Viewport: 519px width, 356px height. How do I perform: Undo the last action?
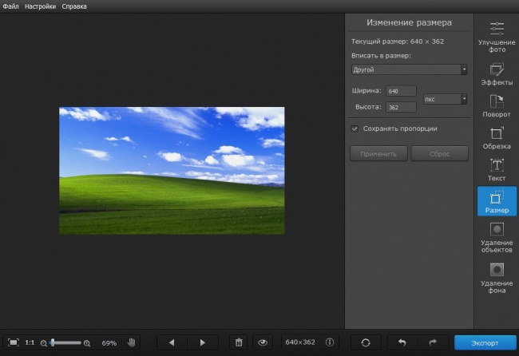402,342
